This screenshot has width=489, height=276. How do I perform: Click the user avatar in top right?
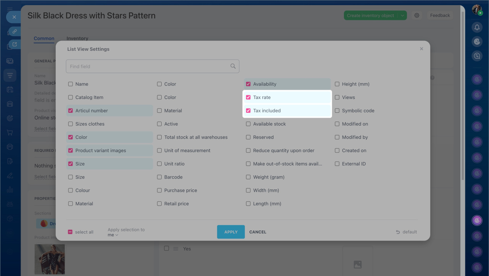476,10
